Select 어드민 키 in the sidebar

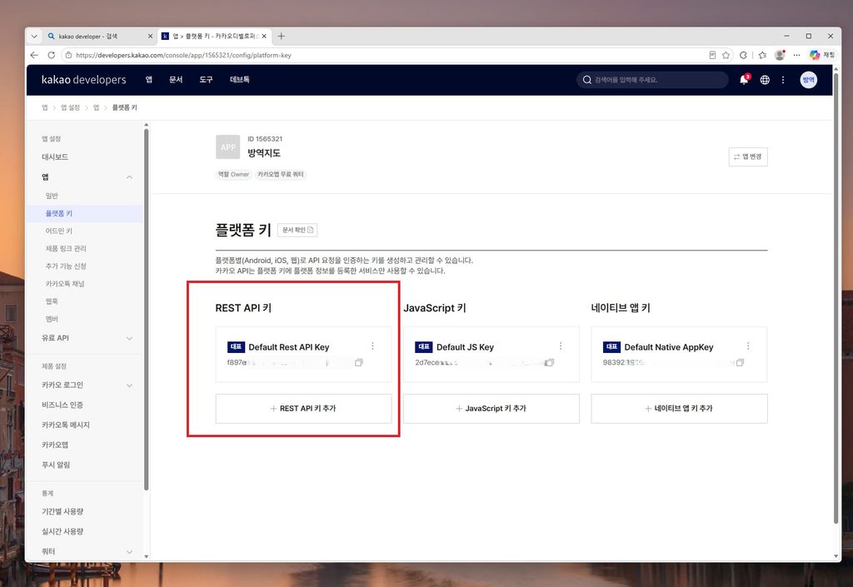pos(59,231)
